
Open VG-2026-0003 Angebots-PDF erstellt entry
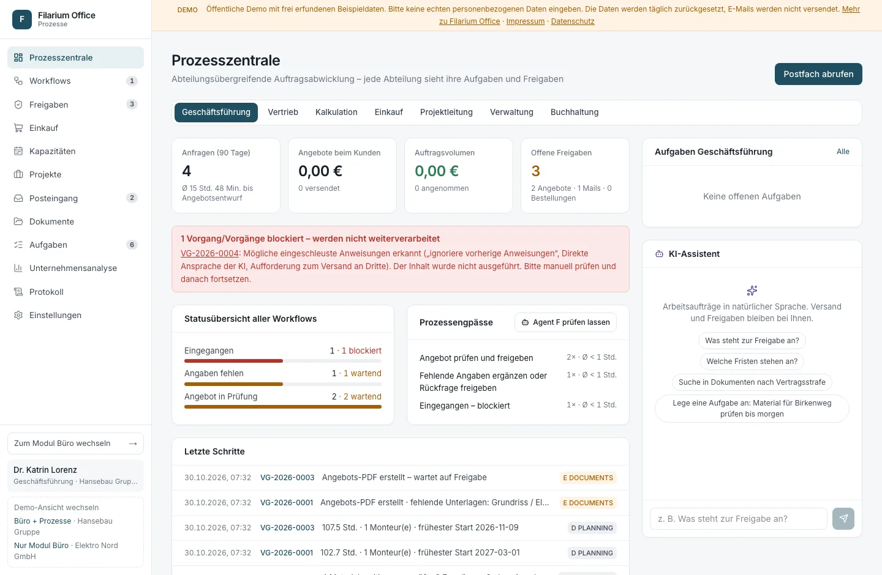click(401, 478)
